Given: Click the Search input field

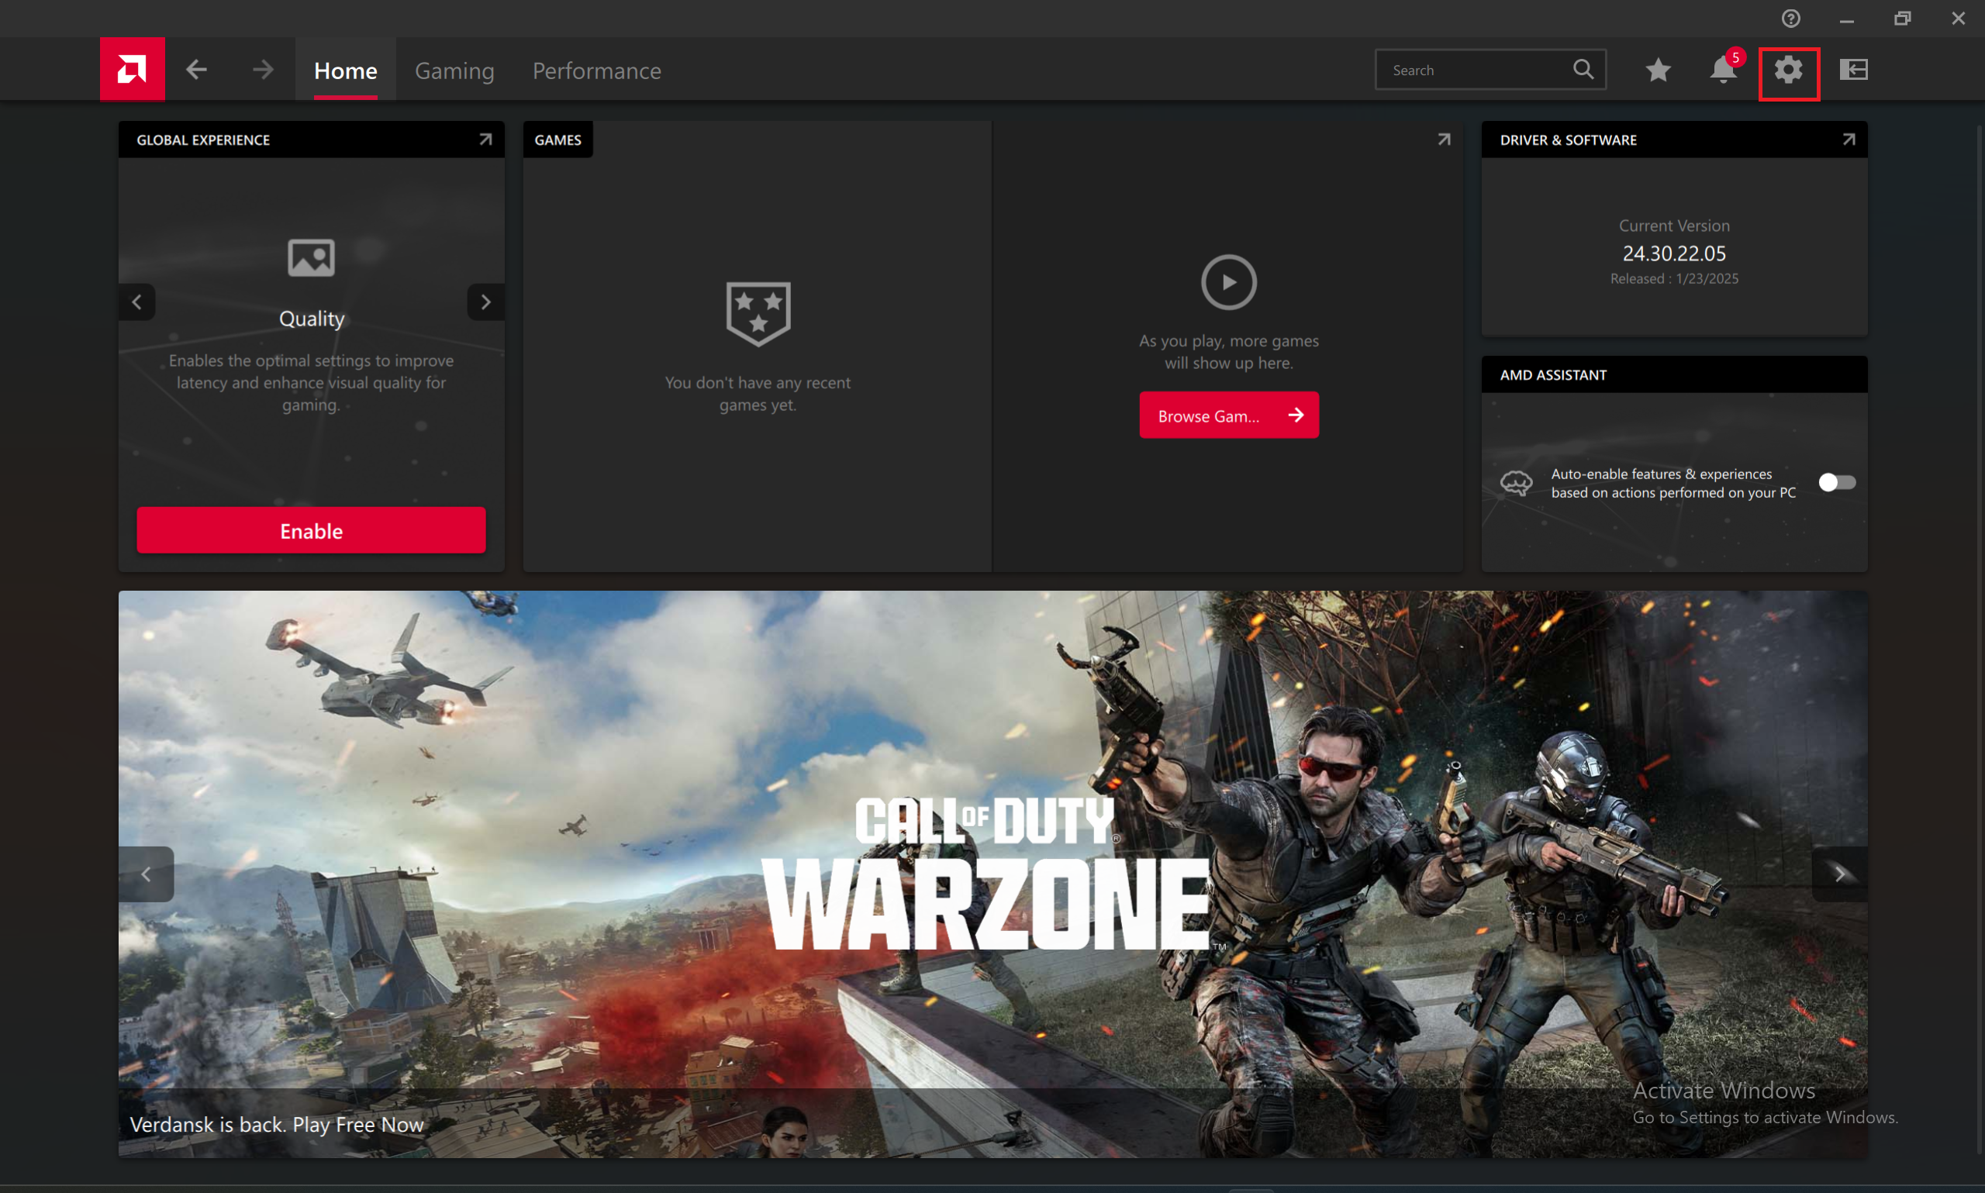Looking at the screenshot, I should 1490,69.
